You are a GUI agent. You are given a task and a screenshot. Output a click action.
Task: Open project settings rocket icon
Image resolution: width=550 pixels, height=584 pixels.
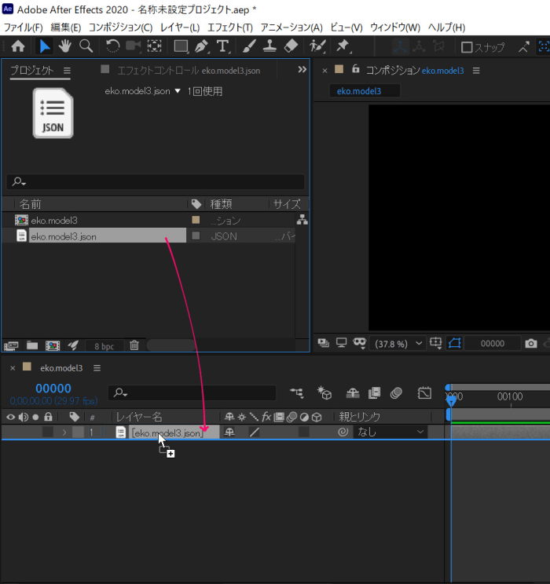(73, 345)
